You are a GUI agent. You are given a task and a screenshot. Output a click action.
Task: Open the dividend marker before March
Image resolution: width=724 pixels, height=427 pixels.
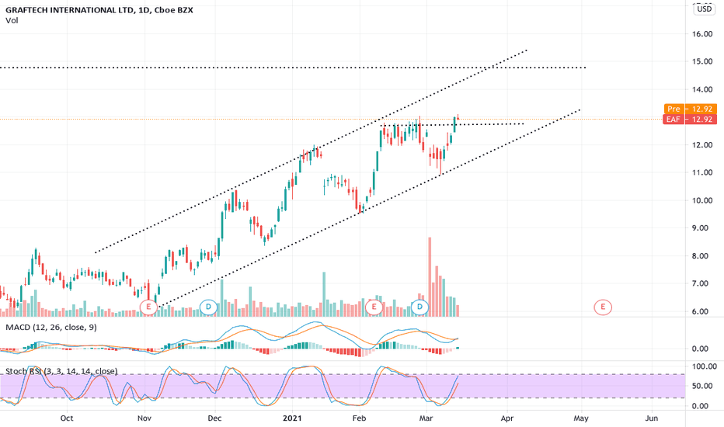[x=419, y=307]
